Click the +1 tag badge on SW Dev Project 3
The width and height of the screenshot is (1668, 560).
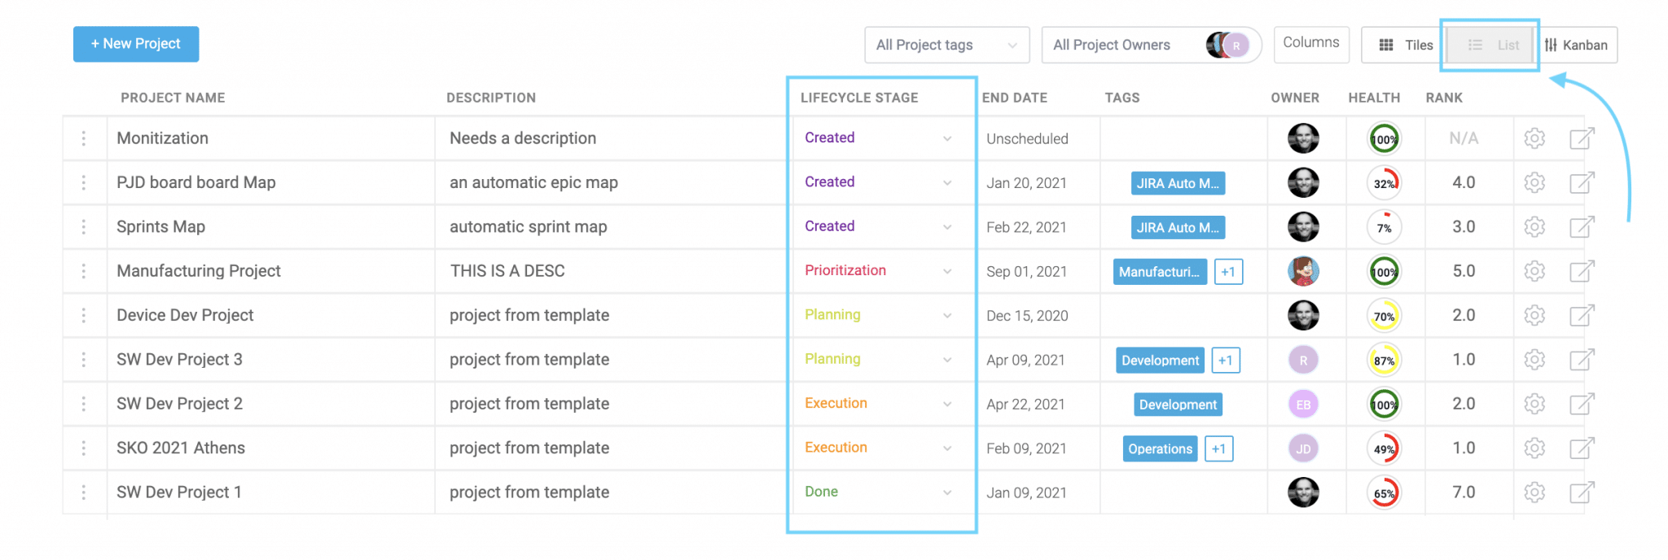pos(1226,360)
